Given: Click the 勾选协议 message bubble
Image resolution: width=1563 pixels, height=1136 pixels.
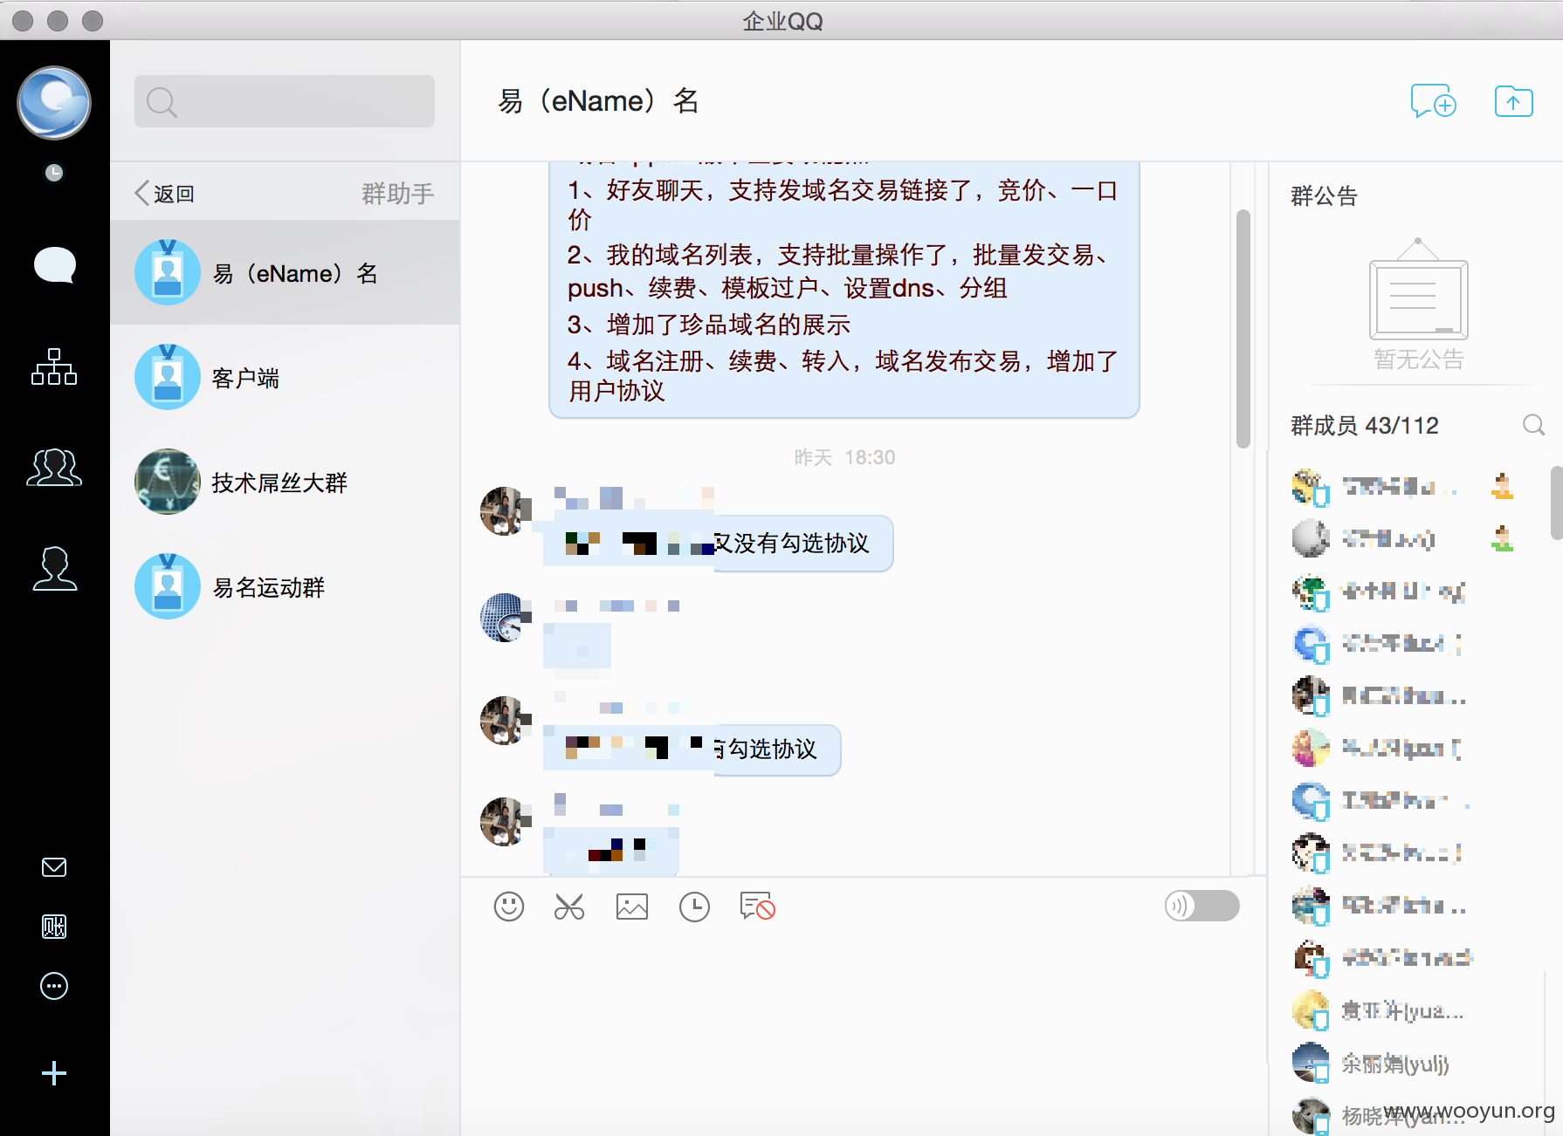Looking at the screenshot, I should 692,749.
